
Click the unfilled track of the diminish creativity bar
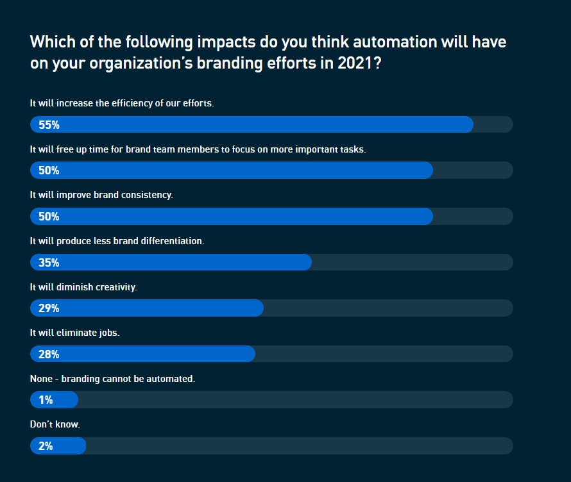pos(388,308)
